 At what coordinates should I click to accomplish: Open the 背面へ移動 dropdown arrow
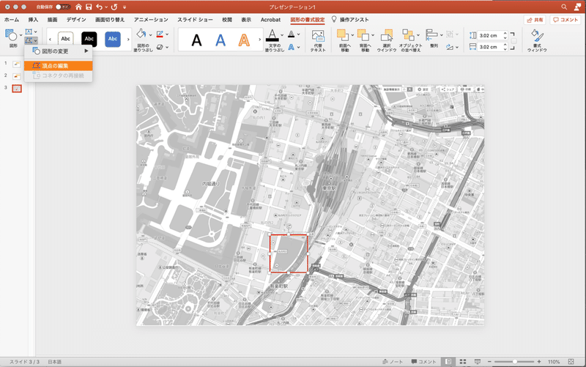373,35
